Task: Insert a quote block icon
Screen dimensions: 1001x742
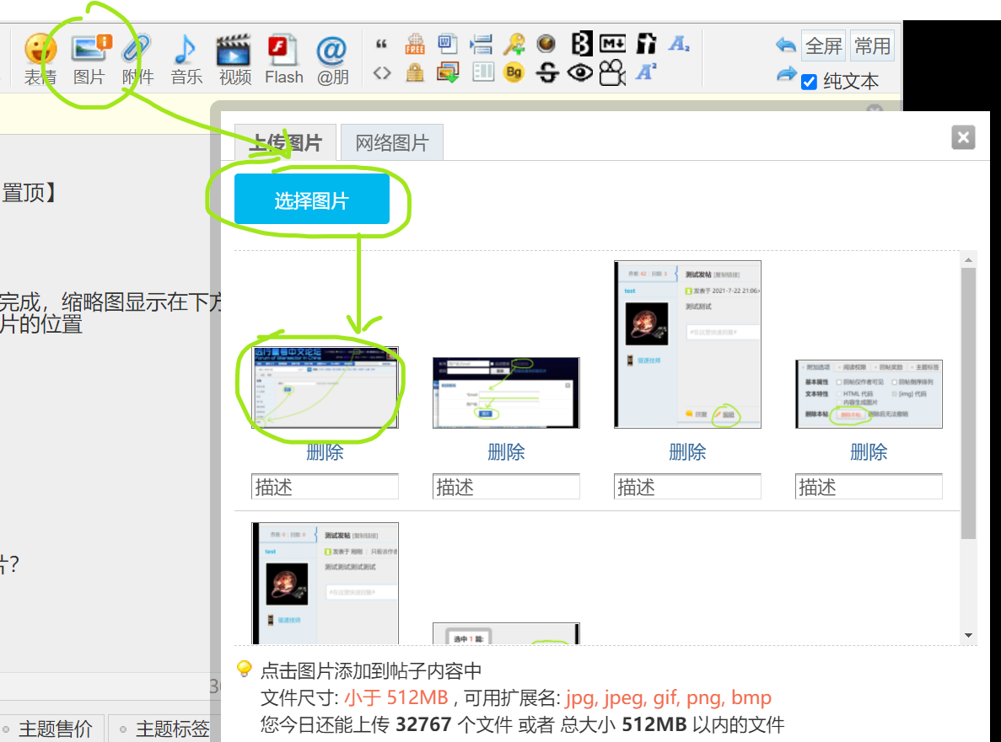Action: click(381, 44)
